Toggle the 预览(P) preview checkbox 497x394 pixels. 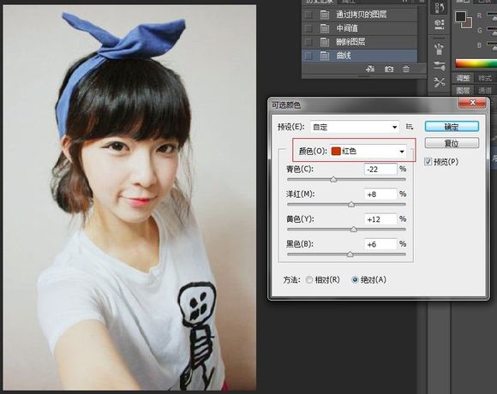(428, 162)
